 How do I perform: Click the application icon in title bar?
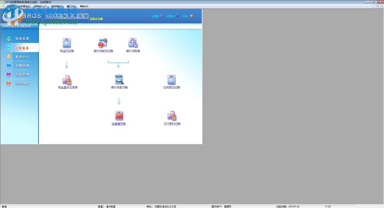click(3, 2)
